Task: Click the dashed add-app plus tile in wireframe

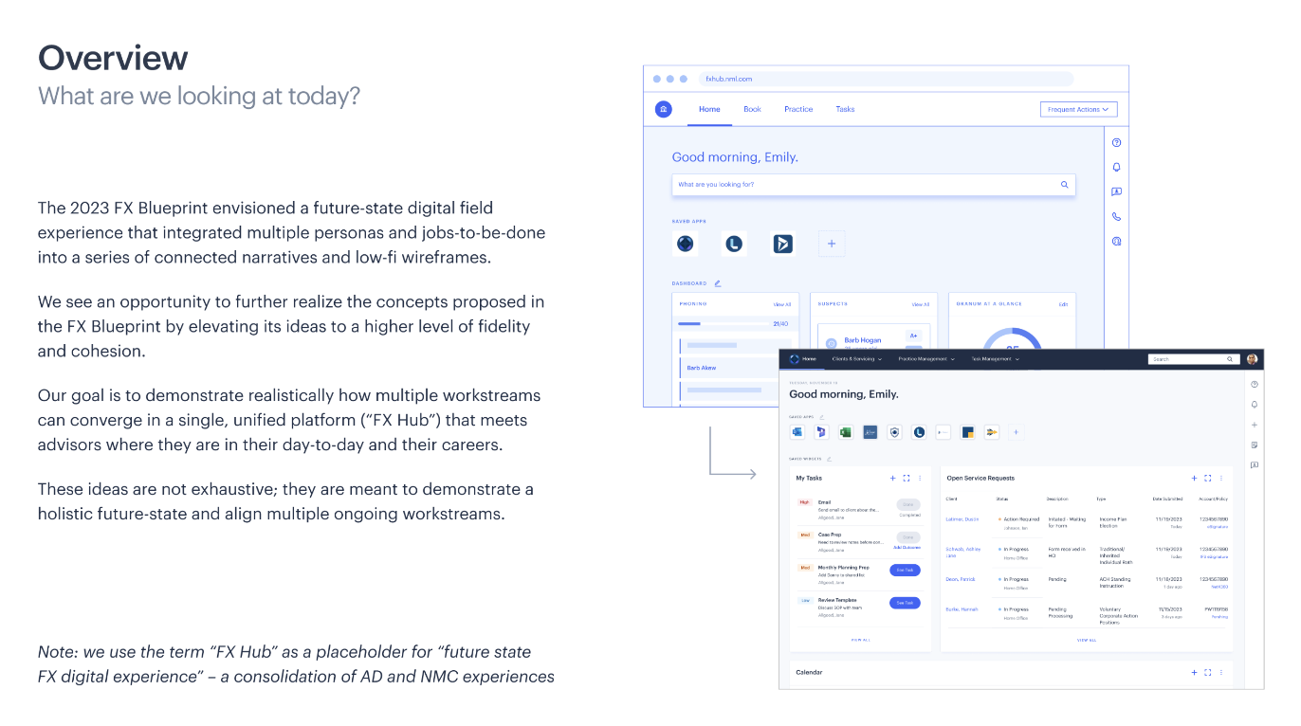Action: coord(832,244)
